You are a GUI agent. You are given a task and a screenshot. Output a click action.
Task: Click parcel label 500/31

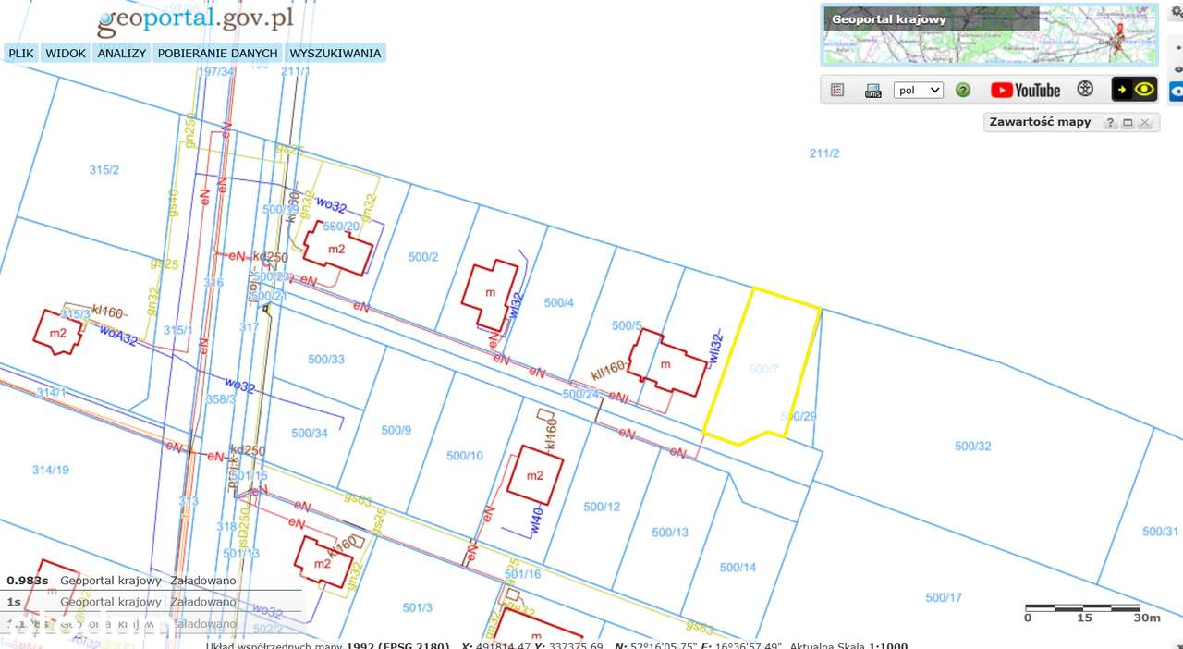[x=1161, y=532]
